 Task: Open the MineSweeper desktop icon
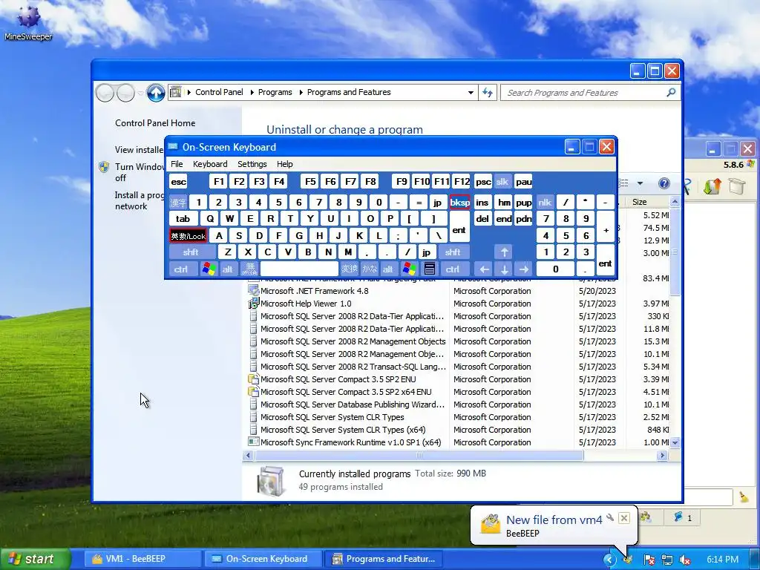point(28,22)
